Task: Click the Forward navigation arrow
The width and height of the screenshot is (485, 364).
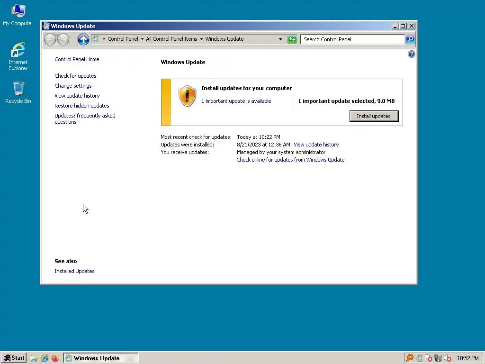Action: click(x=63, y=39)
